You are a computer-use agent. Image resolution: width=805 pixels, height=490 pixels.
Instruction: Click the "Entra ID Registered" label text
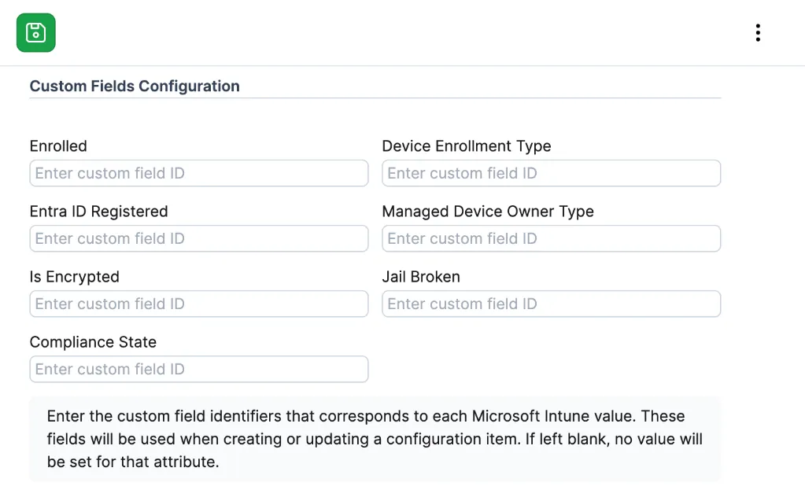98,212
